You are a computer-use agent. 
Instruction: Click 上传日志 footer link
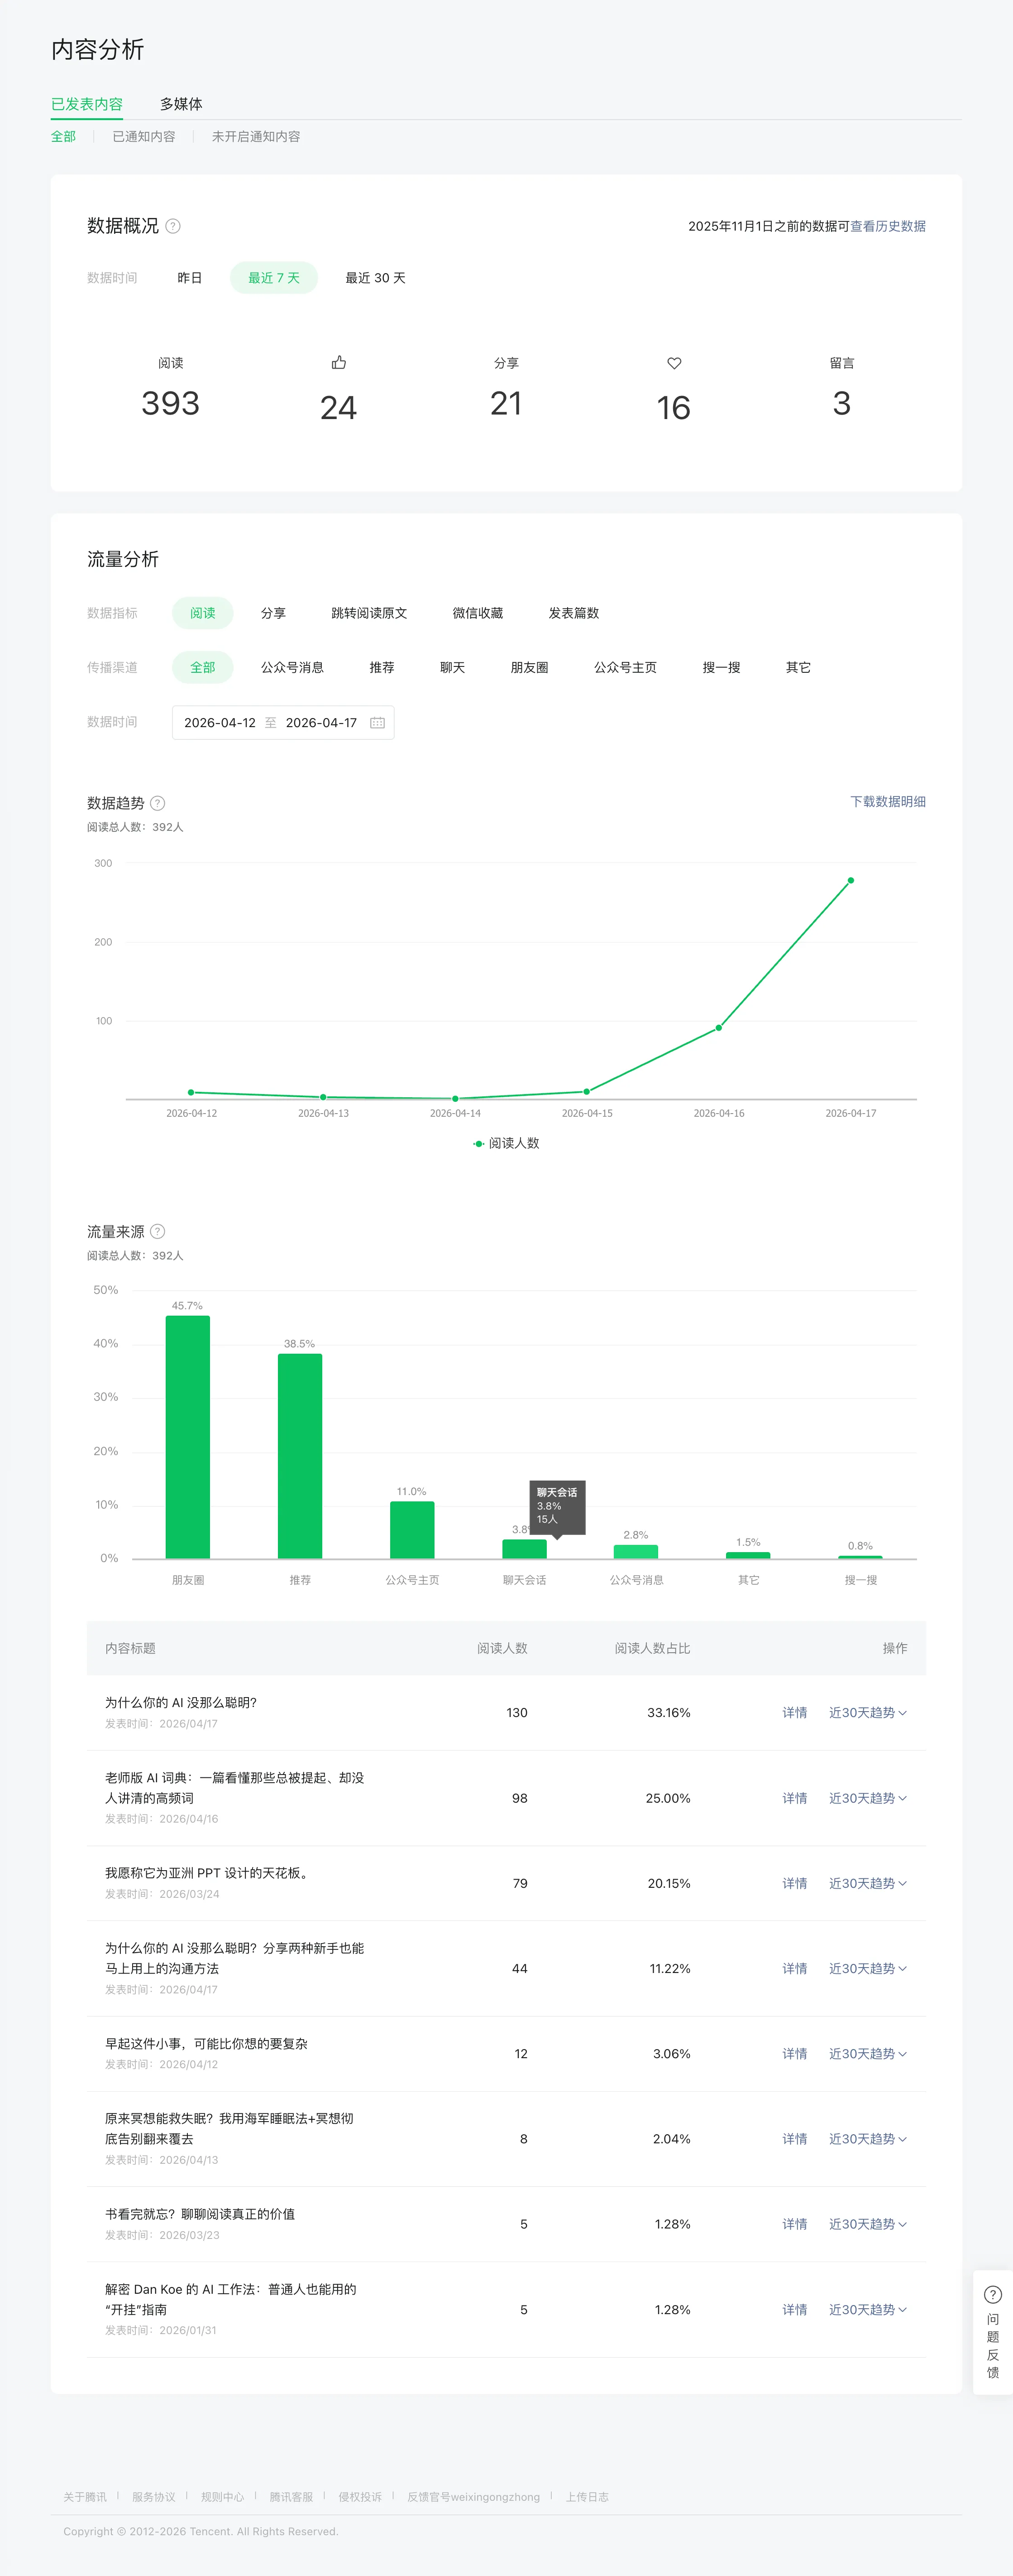point(588,2497)
